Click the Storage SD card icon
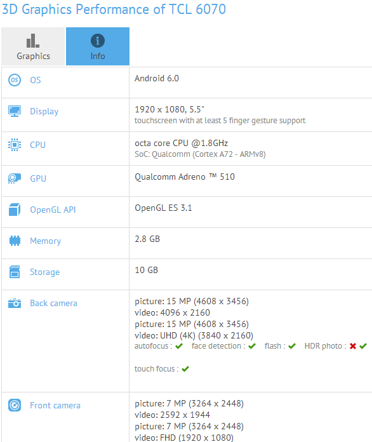The height and width of the screenshot is (442, 372). tap(15, 272)
